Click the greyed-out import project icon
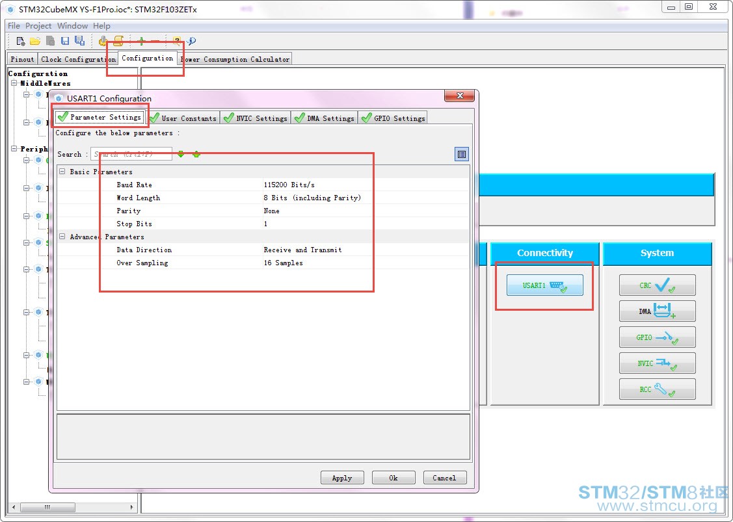Image resolution: width=733 pixels, height=522 pixels. click(x=51, y=42)
